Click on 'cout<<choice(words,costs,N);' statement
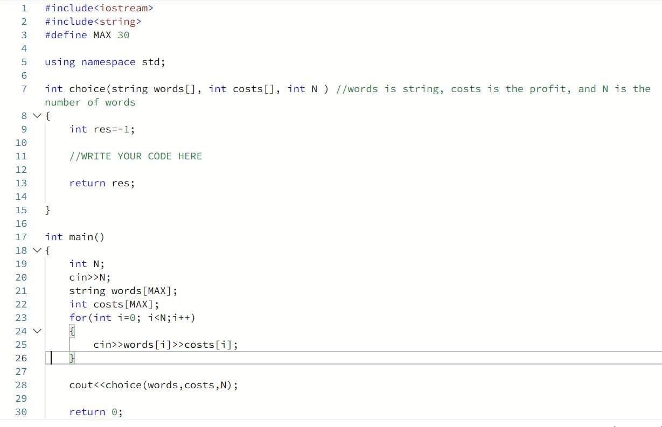662x427 pixels. point(154,385)
